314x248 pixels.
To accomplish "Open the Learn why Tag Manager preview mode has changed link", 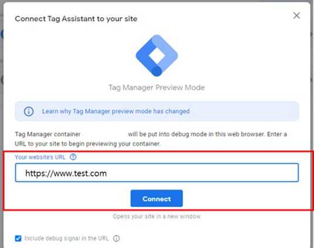I will (116, 111).
